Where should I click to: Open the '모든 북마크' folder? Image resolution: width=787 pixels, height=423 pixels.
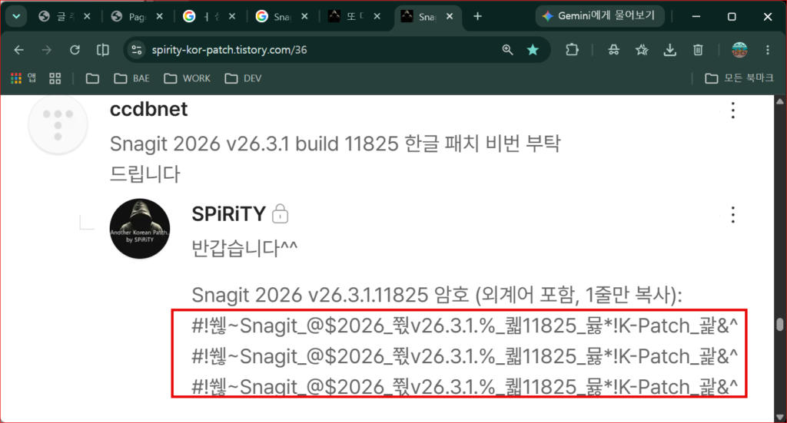pos(739,78)
